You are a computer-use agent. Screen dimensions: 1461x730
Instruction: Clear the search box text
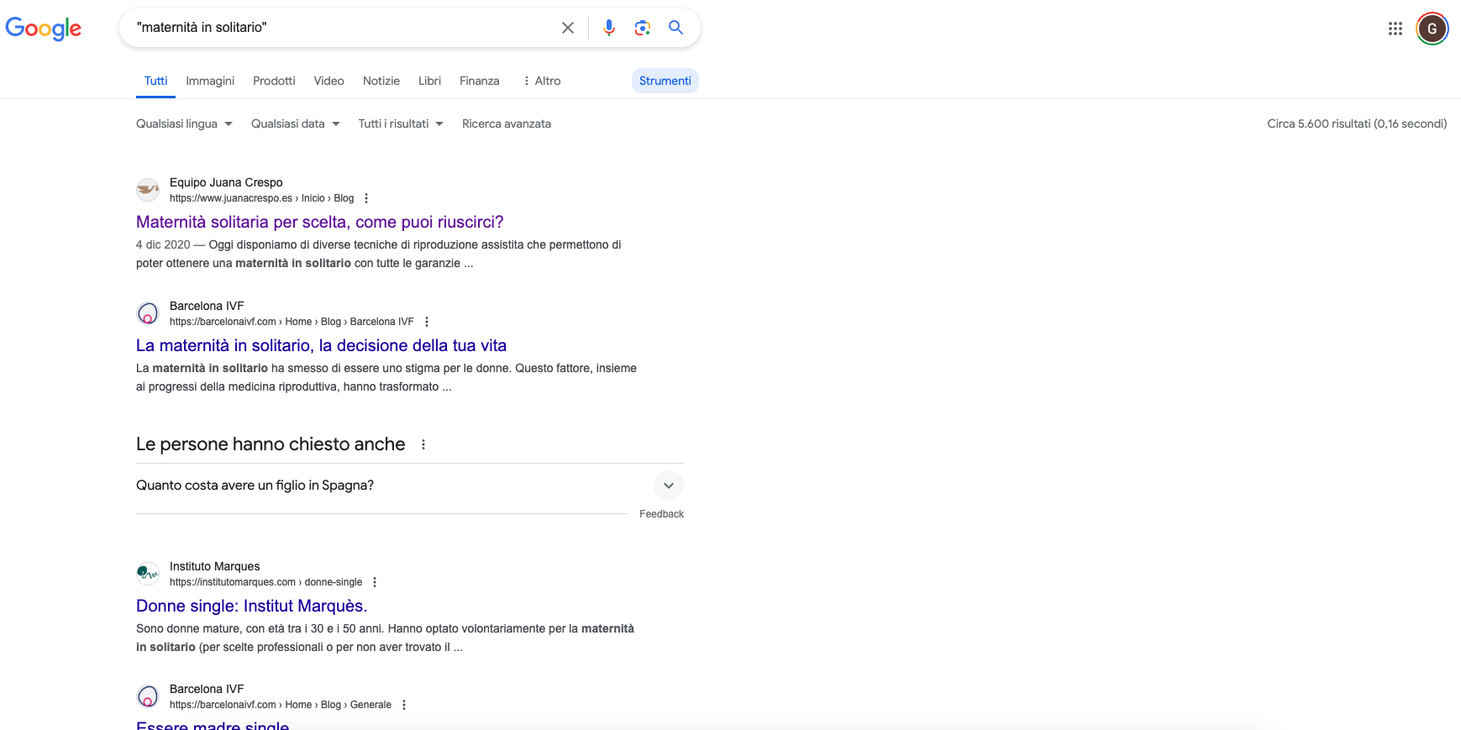click(568, 28)
